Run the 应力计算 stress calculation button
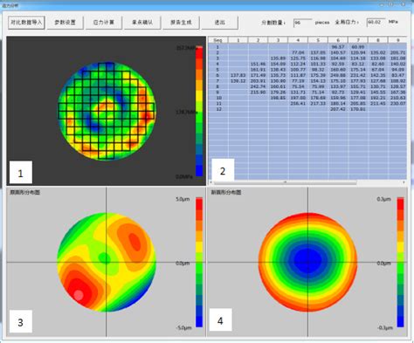Image resolution: width=414 pixels, height=343 pixels. (x=104, y=23)
